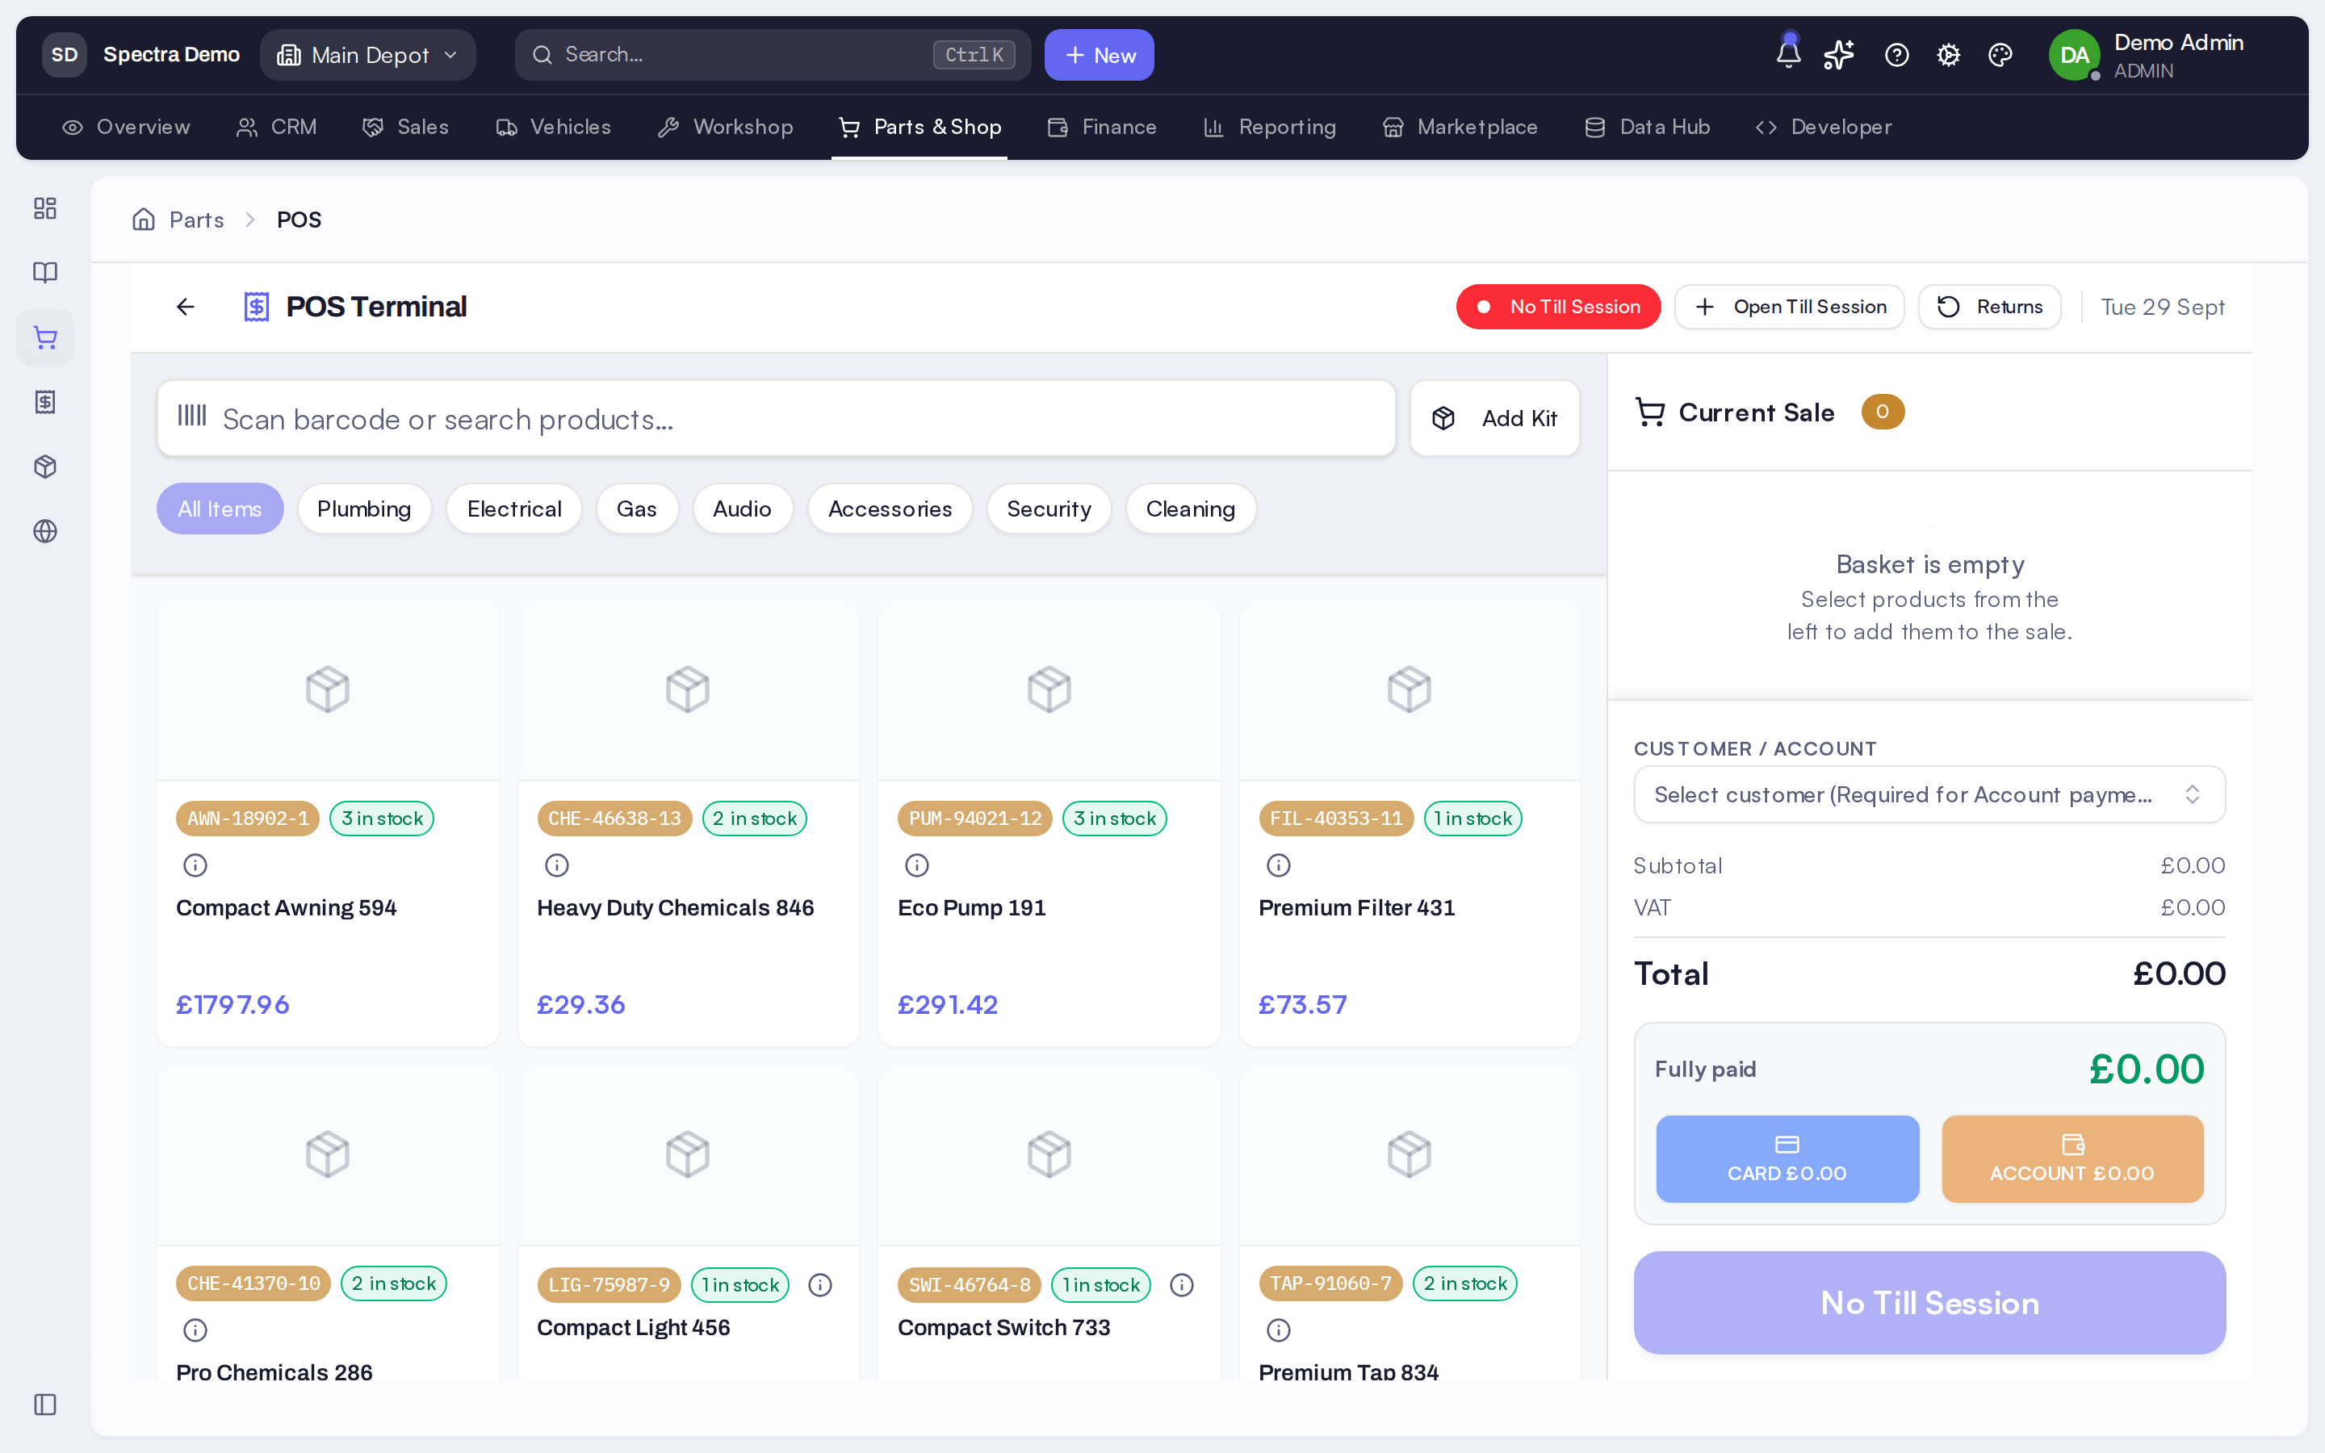Click the back arrow beside POS Terminal
The image size is (2325, 1453).
[186, 307]
